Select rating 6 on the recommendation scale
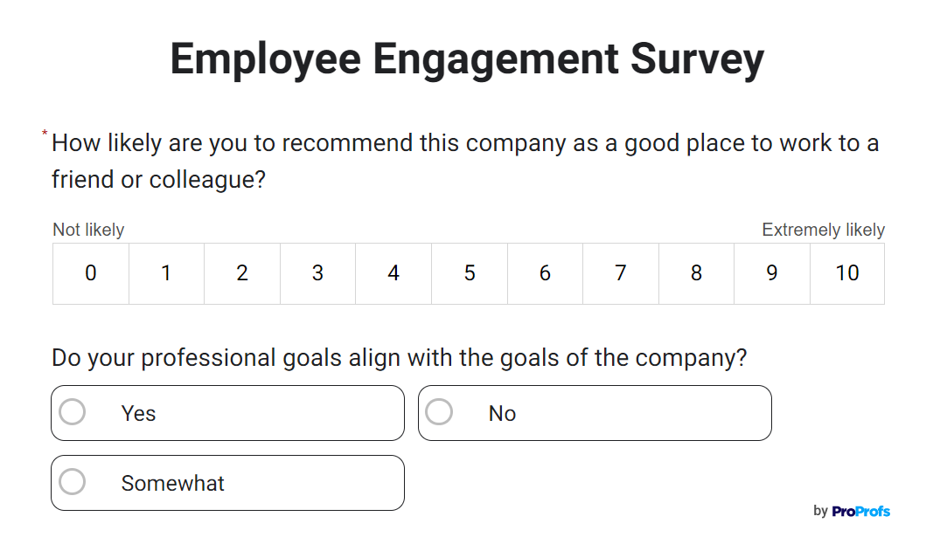 (x=545, y=273)
